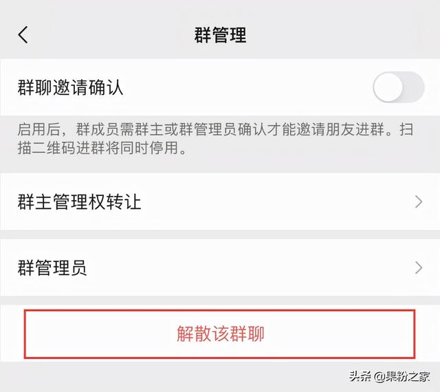
Task: Open the 群管理员 row
Action: point(220,268)
